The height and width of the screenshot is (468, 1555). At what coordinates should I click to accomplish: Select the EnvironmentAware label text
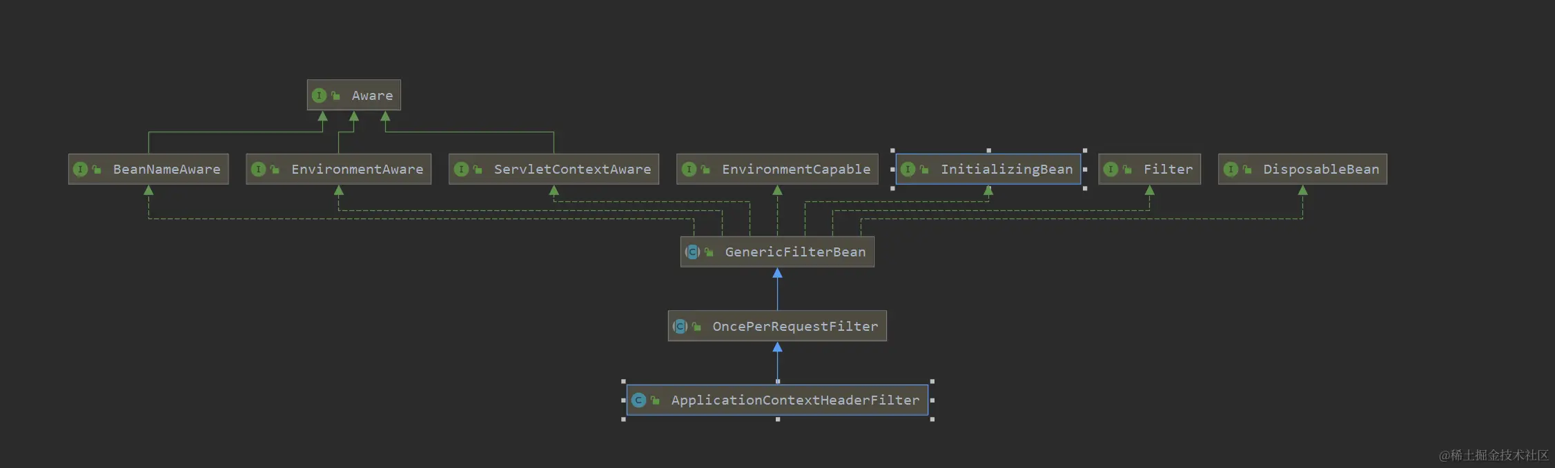[358, 169]
